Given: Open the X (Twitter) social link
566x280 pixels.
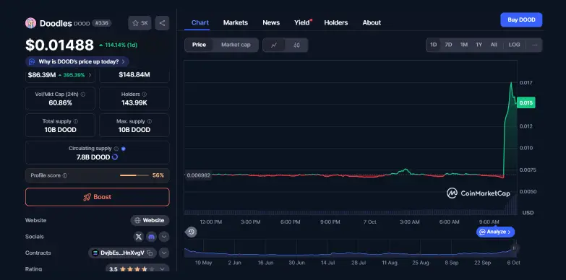Looking at the screenshot, I should pos(139,237).
